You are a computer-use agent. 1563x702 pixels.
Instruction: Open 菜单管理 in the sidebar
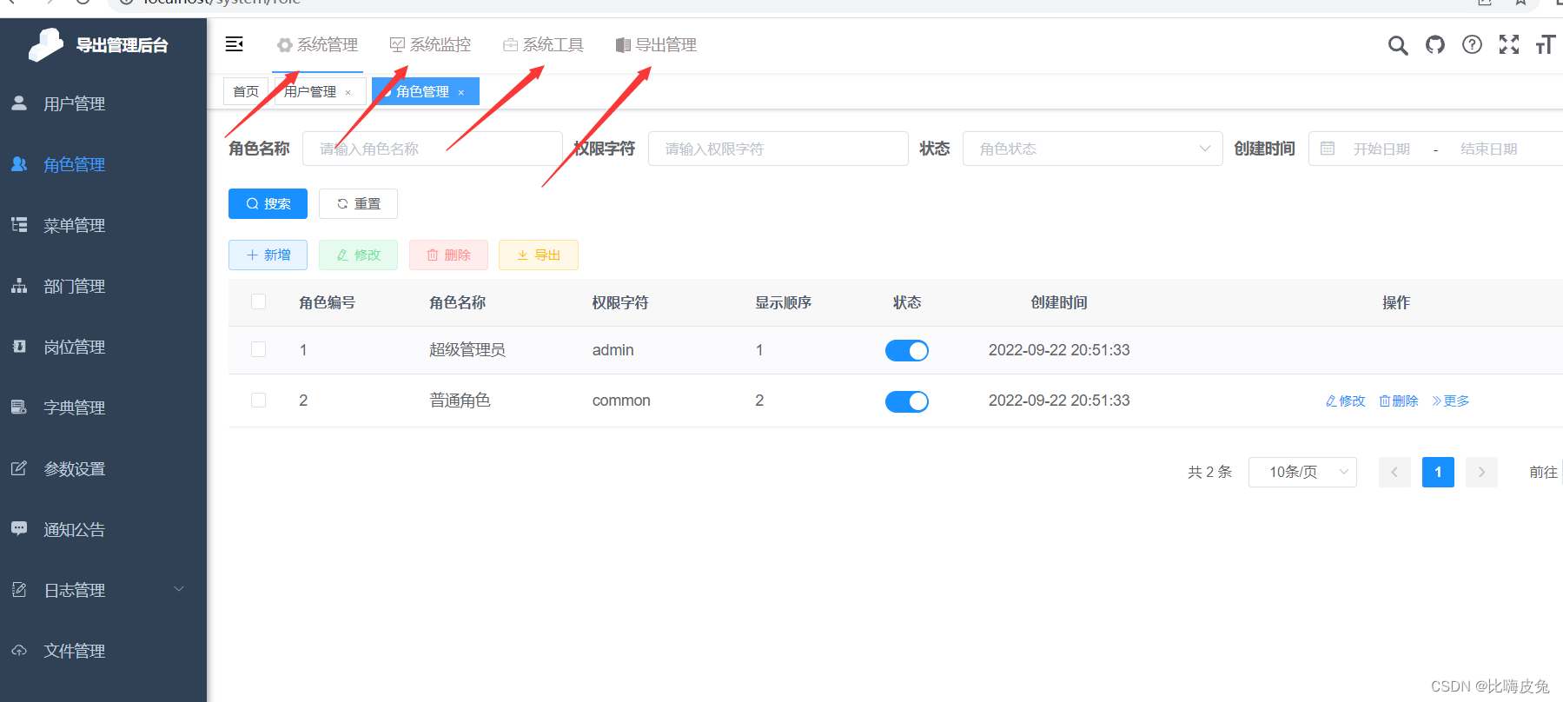pyautogui.click(x=103, y=225)
